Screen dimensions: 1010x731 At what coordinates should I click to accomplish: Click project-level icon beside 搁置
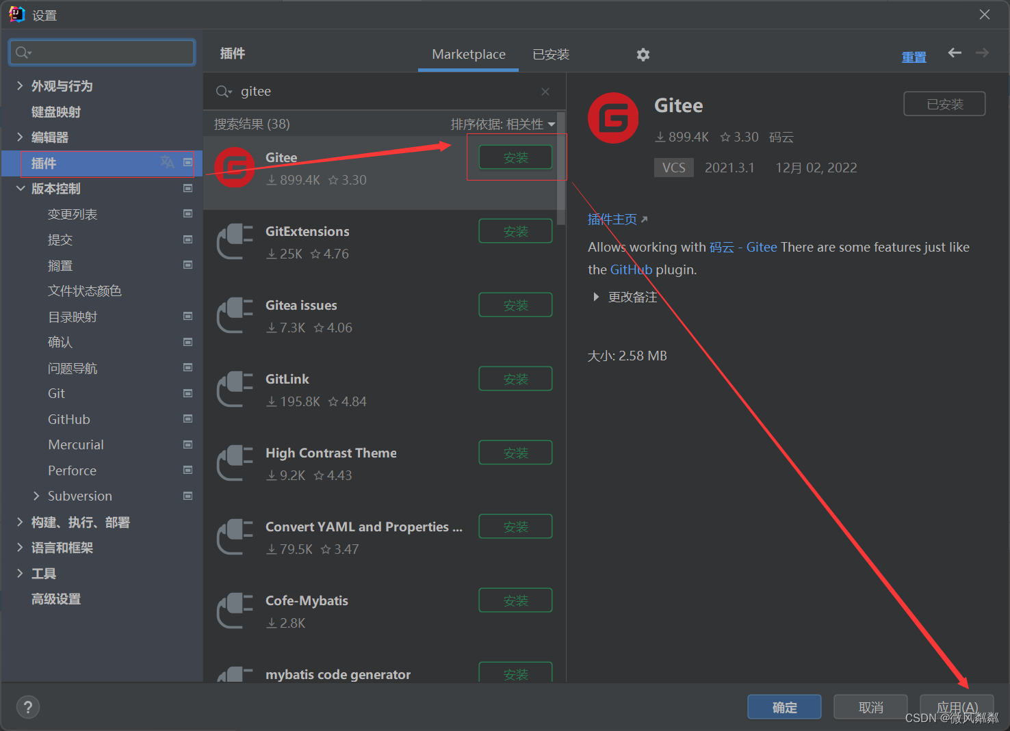(188, 265)
